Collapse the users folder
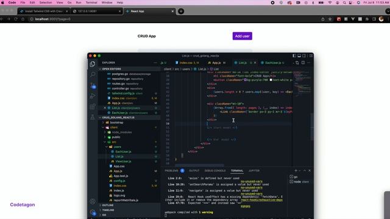Viewport: 390px width, 219px height. (117, 147)
